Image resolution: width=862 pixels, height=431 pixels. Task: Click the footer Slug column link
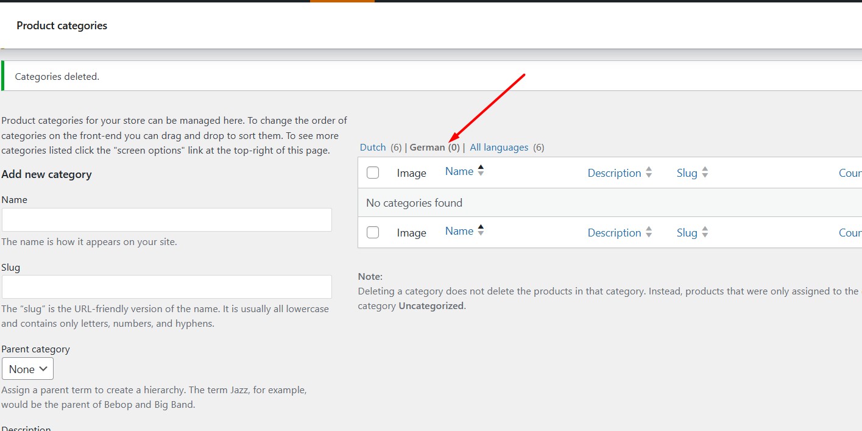click(x=687, y=233)
